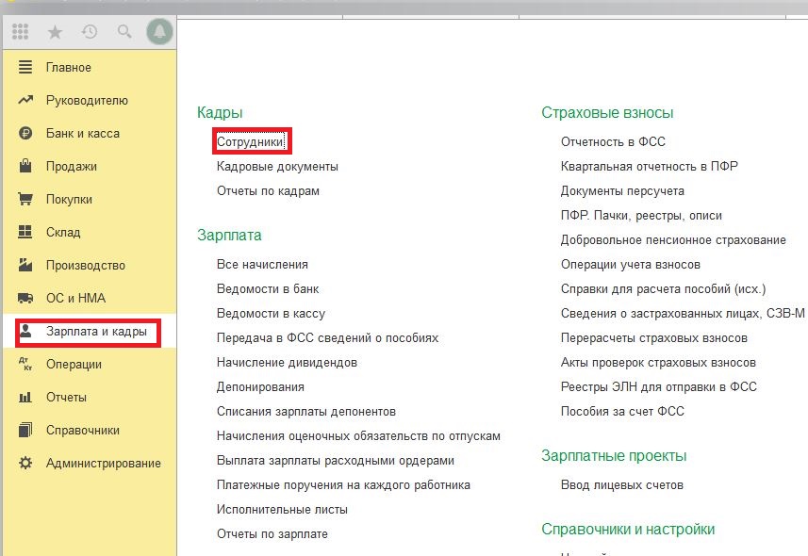This screenshot has height=556, width=808.
Task: Click the Операции Дт/Кт icon
Action: [x=25, y=364]
